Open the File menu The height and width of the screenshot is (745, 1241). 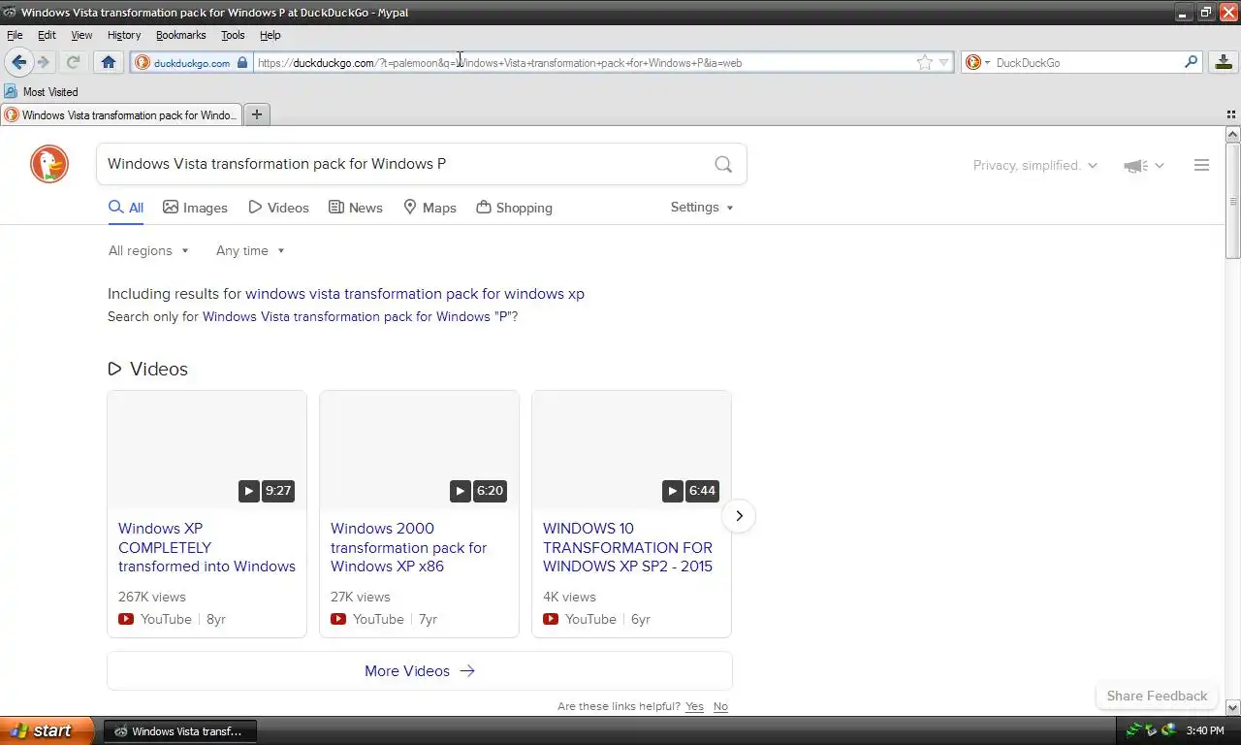click(x=15, y=35)
